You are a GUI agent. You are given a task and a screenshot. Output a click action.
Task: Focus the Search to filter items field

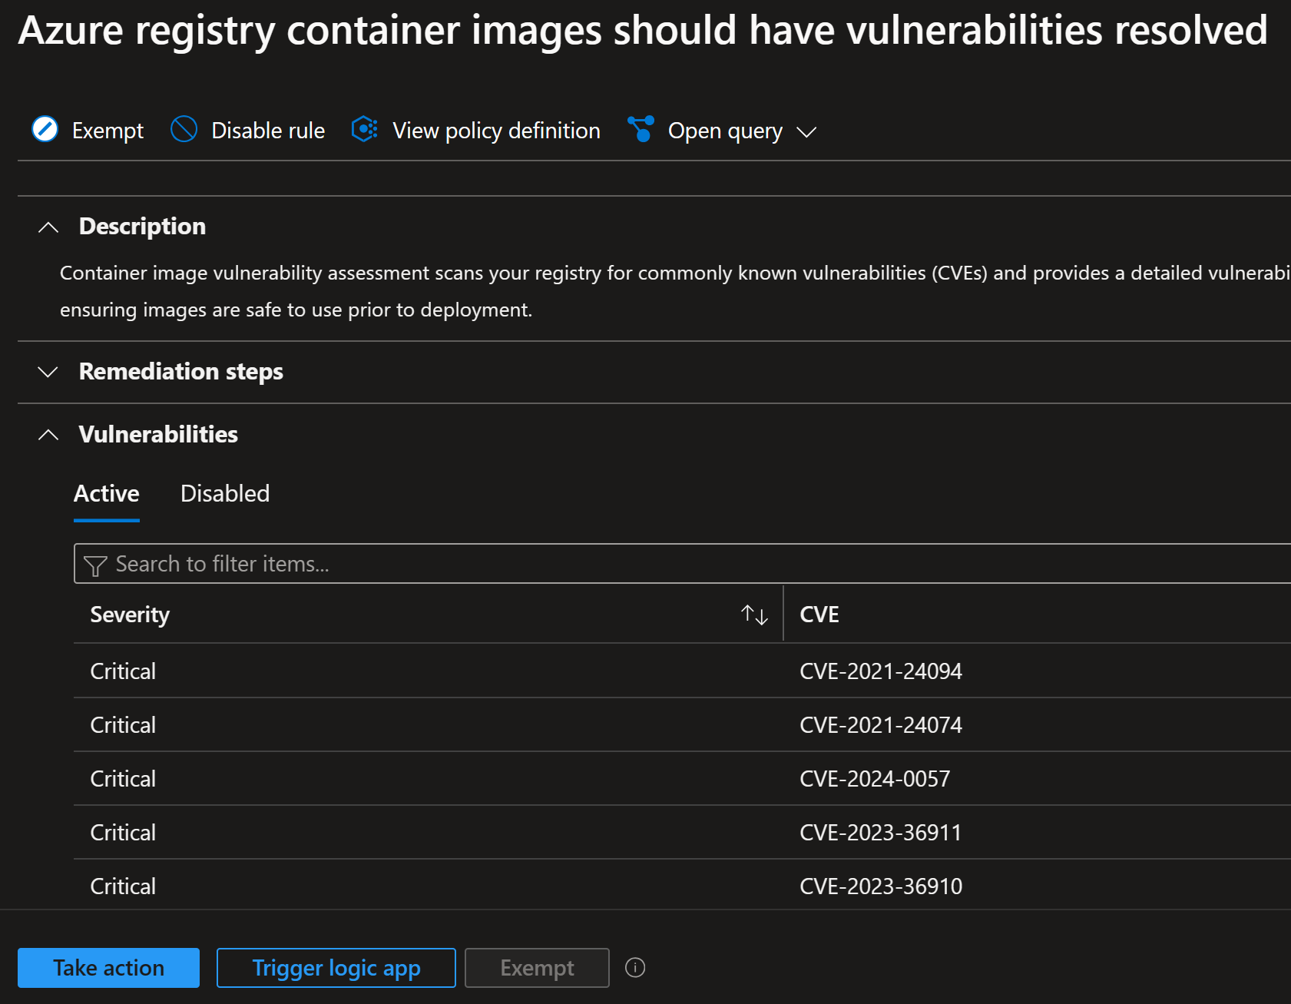coord(682,564)
